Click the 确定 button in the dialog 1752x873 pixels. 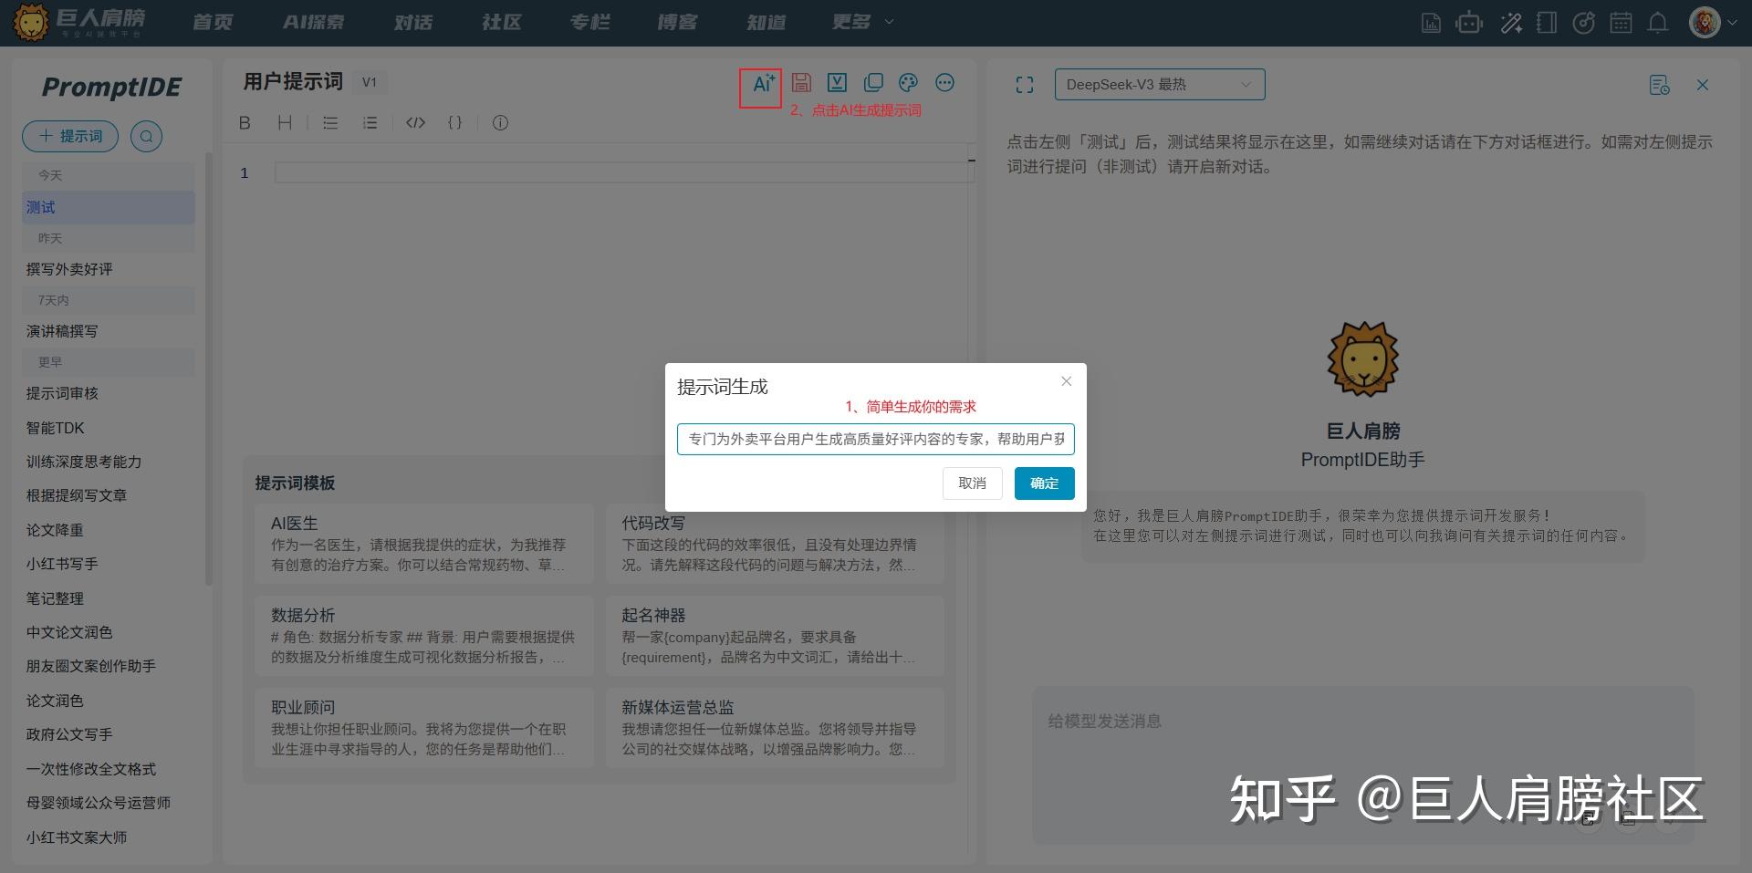(1043, 483)
